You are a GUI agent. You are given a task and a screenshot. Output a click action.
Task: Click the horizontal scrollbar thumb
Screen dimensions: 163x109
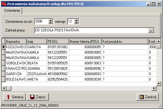pos(9,88)
